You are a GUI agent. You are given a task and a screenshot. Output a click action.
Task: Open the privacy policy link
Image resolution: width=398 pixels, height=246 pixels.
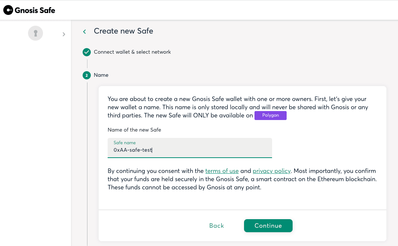click(272, 171)
